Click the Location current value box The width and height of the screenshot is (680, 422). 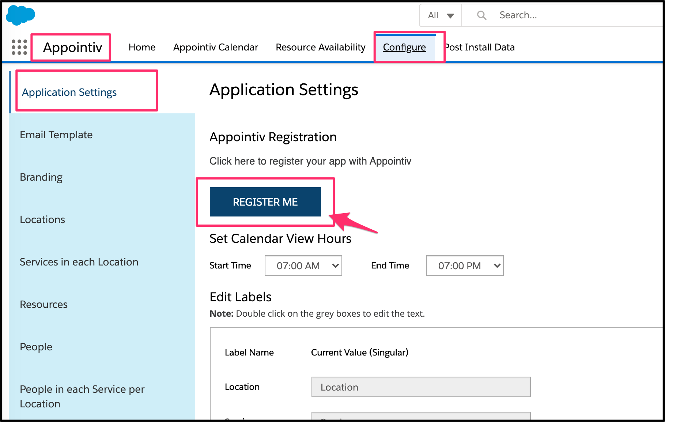[421, 387]
